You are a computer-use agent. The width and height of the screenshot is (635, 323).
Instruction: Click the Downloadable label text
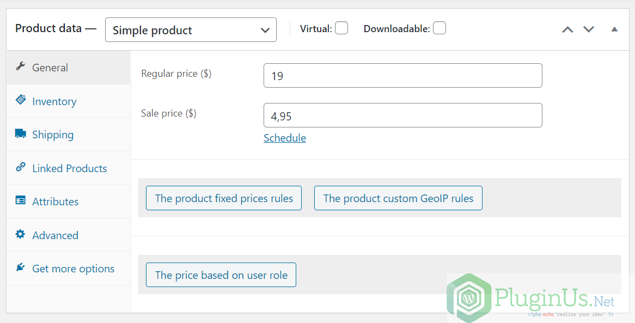pyautogui.click(x=396, y=29)
